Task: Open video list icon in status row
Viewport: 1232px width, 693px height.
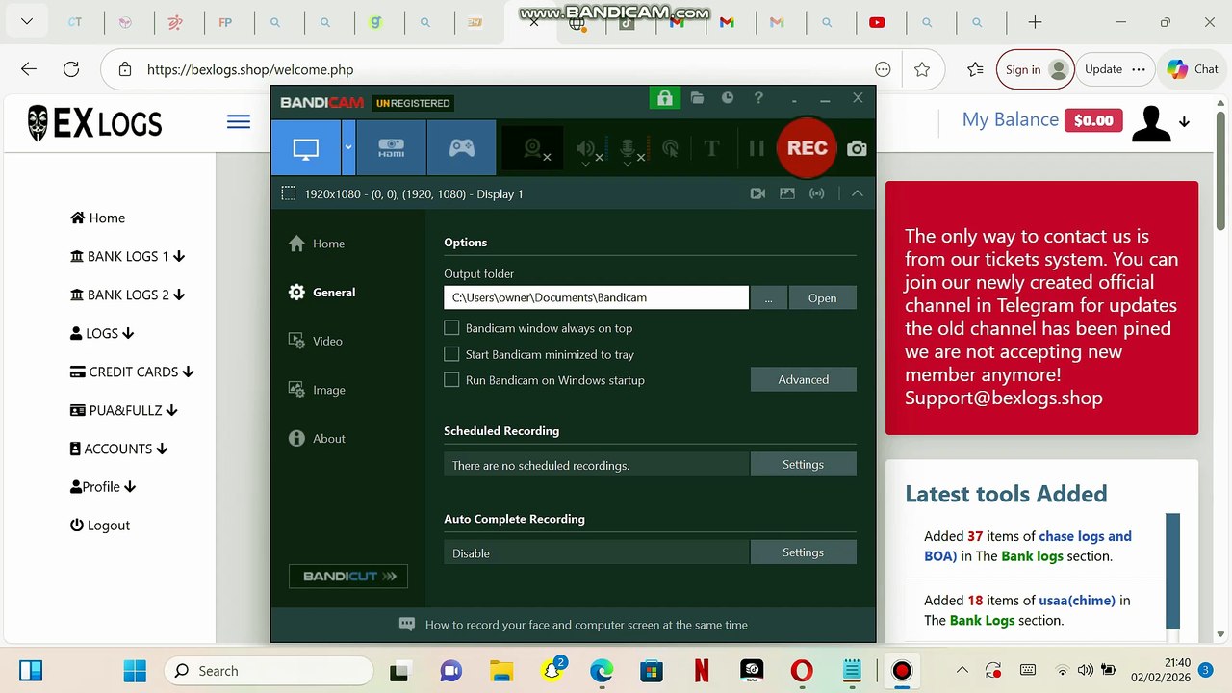Action: (x=757, y=193)
